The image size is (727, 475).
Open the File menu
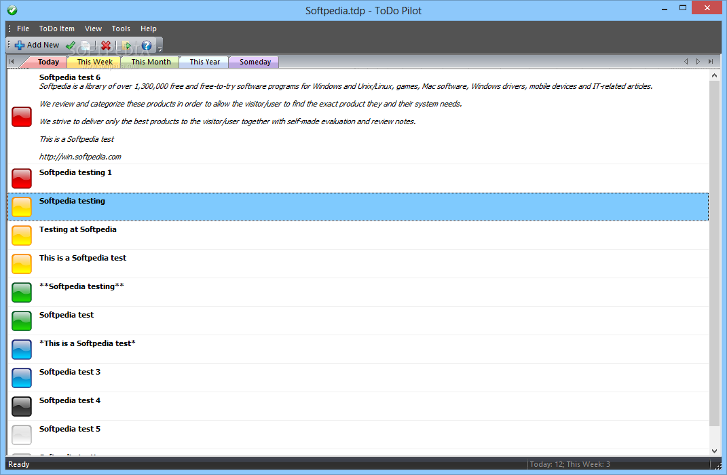click(22, 28)
